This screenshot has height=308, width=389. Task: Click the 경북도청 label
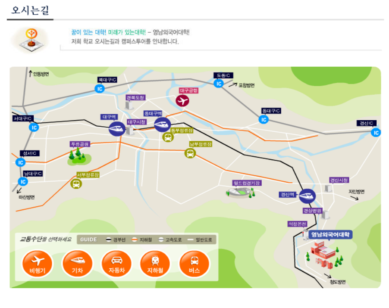135,97
